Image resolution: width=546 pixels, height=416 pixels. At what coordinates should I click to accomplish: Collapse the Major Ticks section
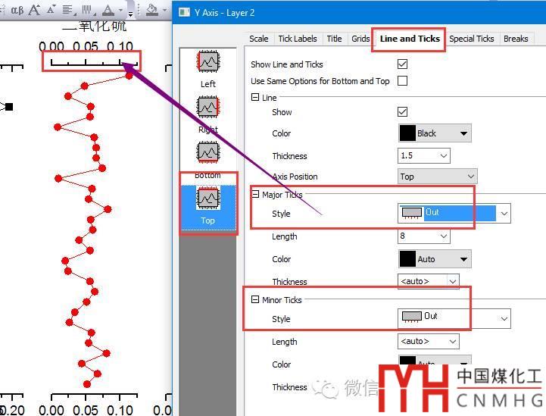(255, 195)
